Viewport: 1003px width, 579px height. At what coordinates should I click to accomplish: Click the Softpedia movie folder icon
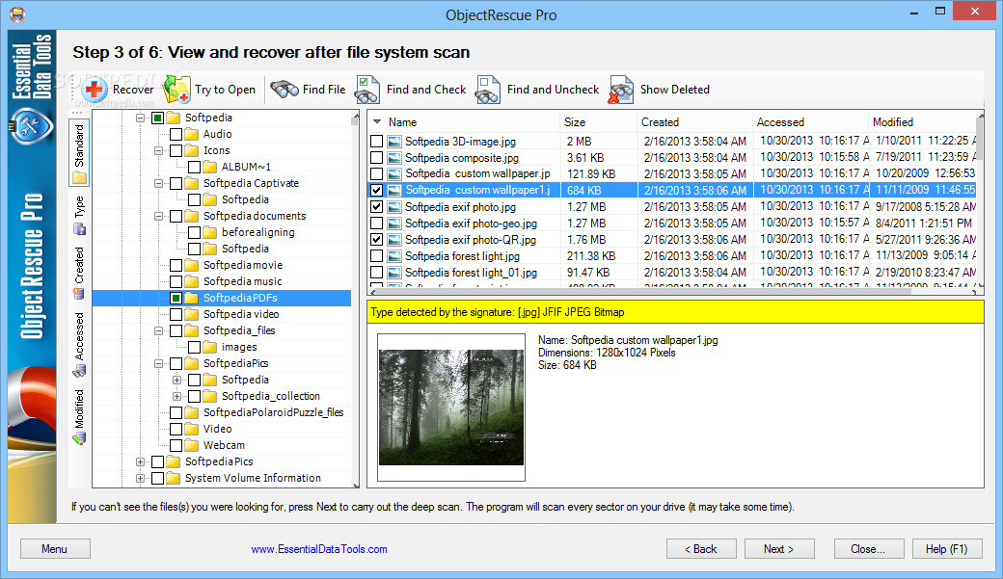pyautogui.click(x=192, y=265)
